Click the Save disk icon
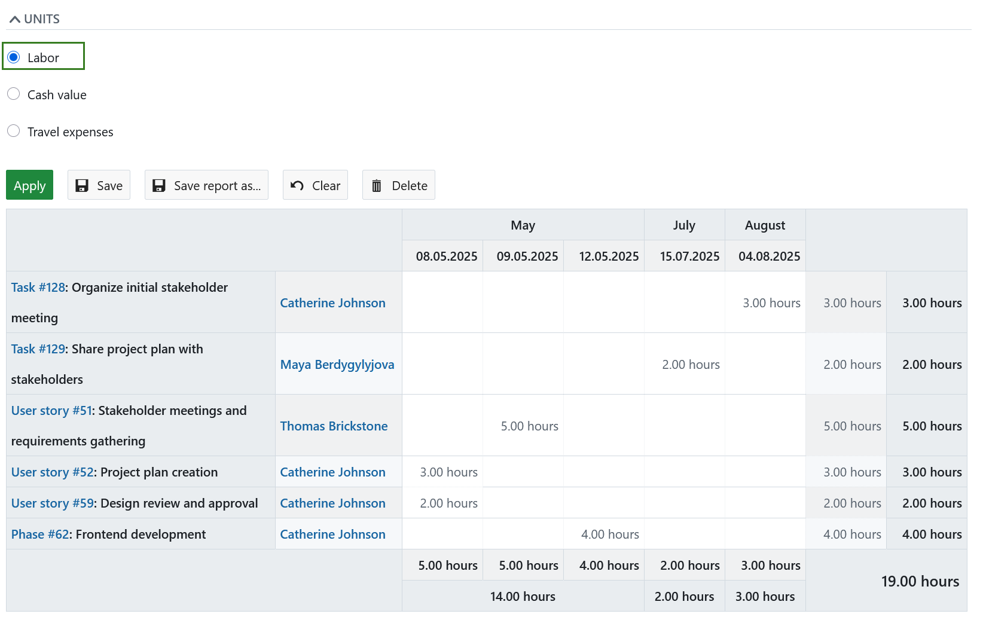This screenshot has height=617, width=983. [x=84, y=185]
